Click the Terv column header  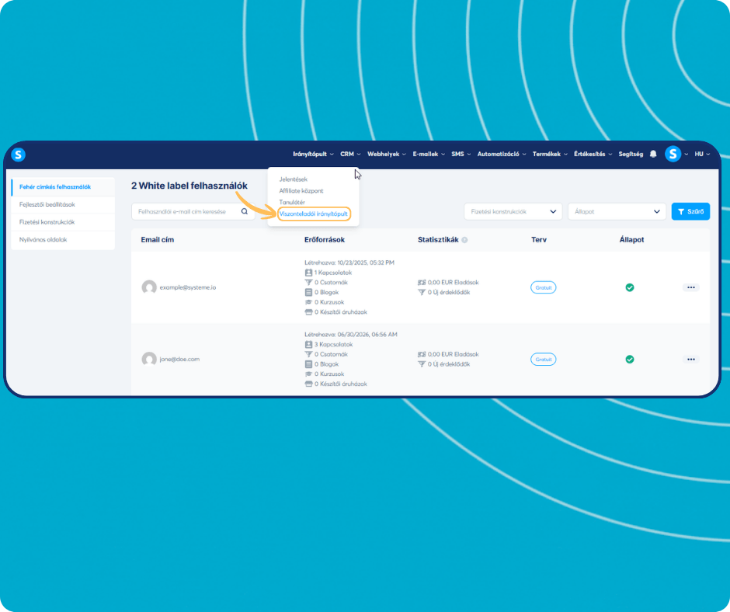point(539,240)
